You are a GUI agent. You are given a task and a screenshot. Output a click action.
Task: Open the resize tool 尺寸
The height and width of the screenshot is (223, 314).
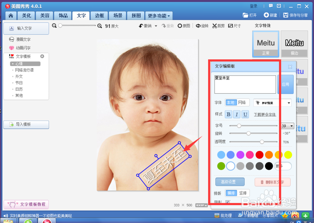[x=235, y=26]
